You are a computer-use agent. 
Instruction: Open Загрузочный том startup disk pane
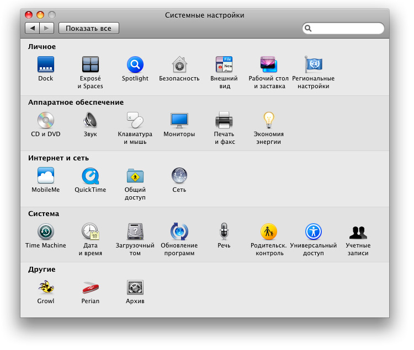click(x=135, y=231)
